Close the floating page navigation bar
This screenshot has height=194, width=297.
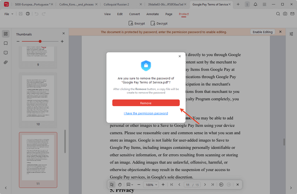(x=238, y=185)
